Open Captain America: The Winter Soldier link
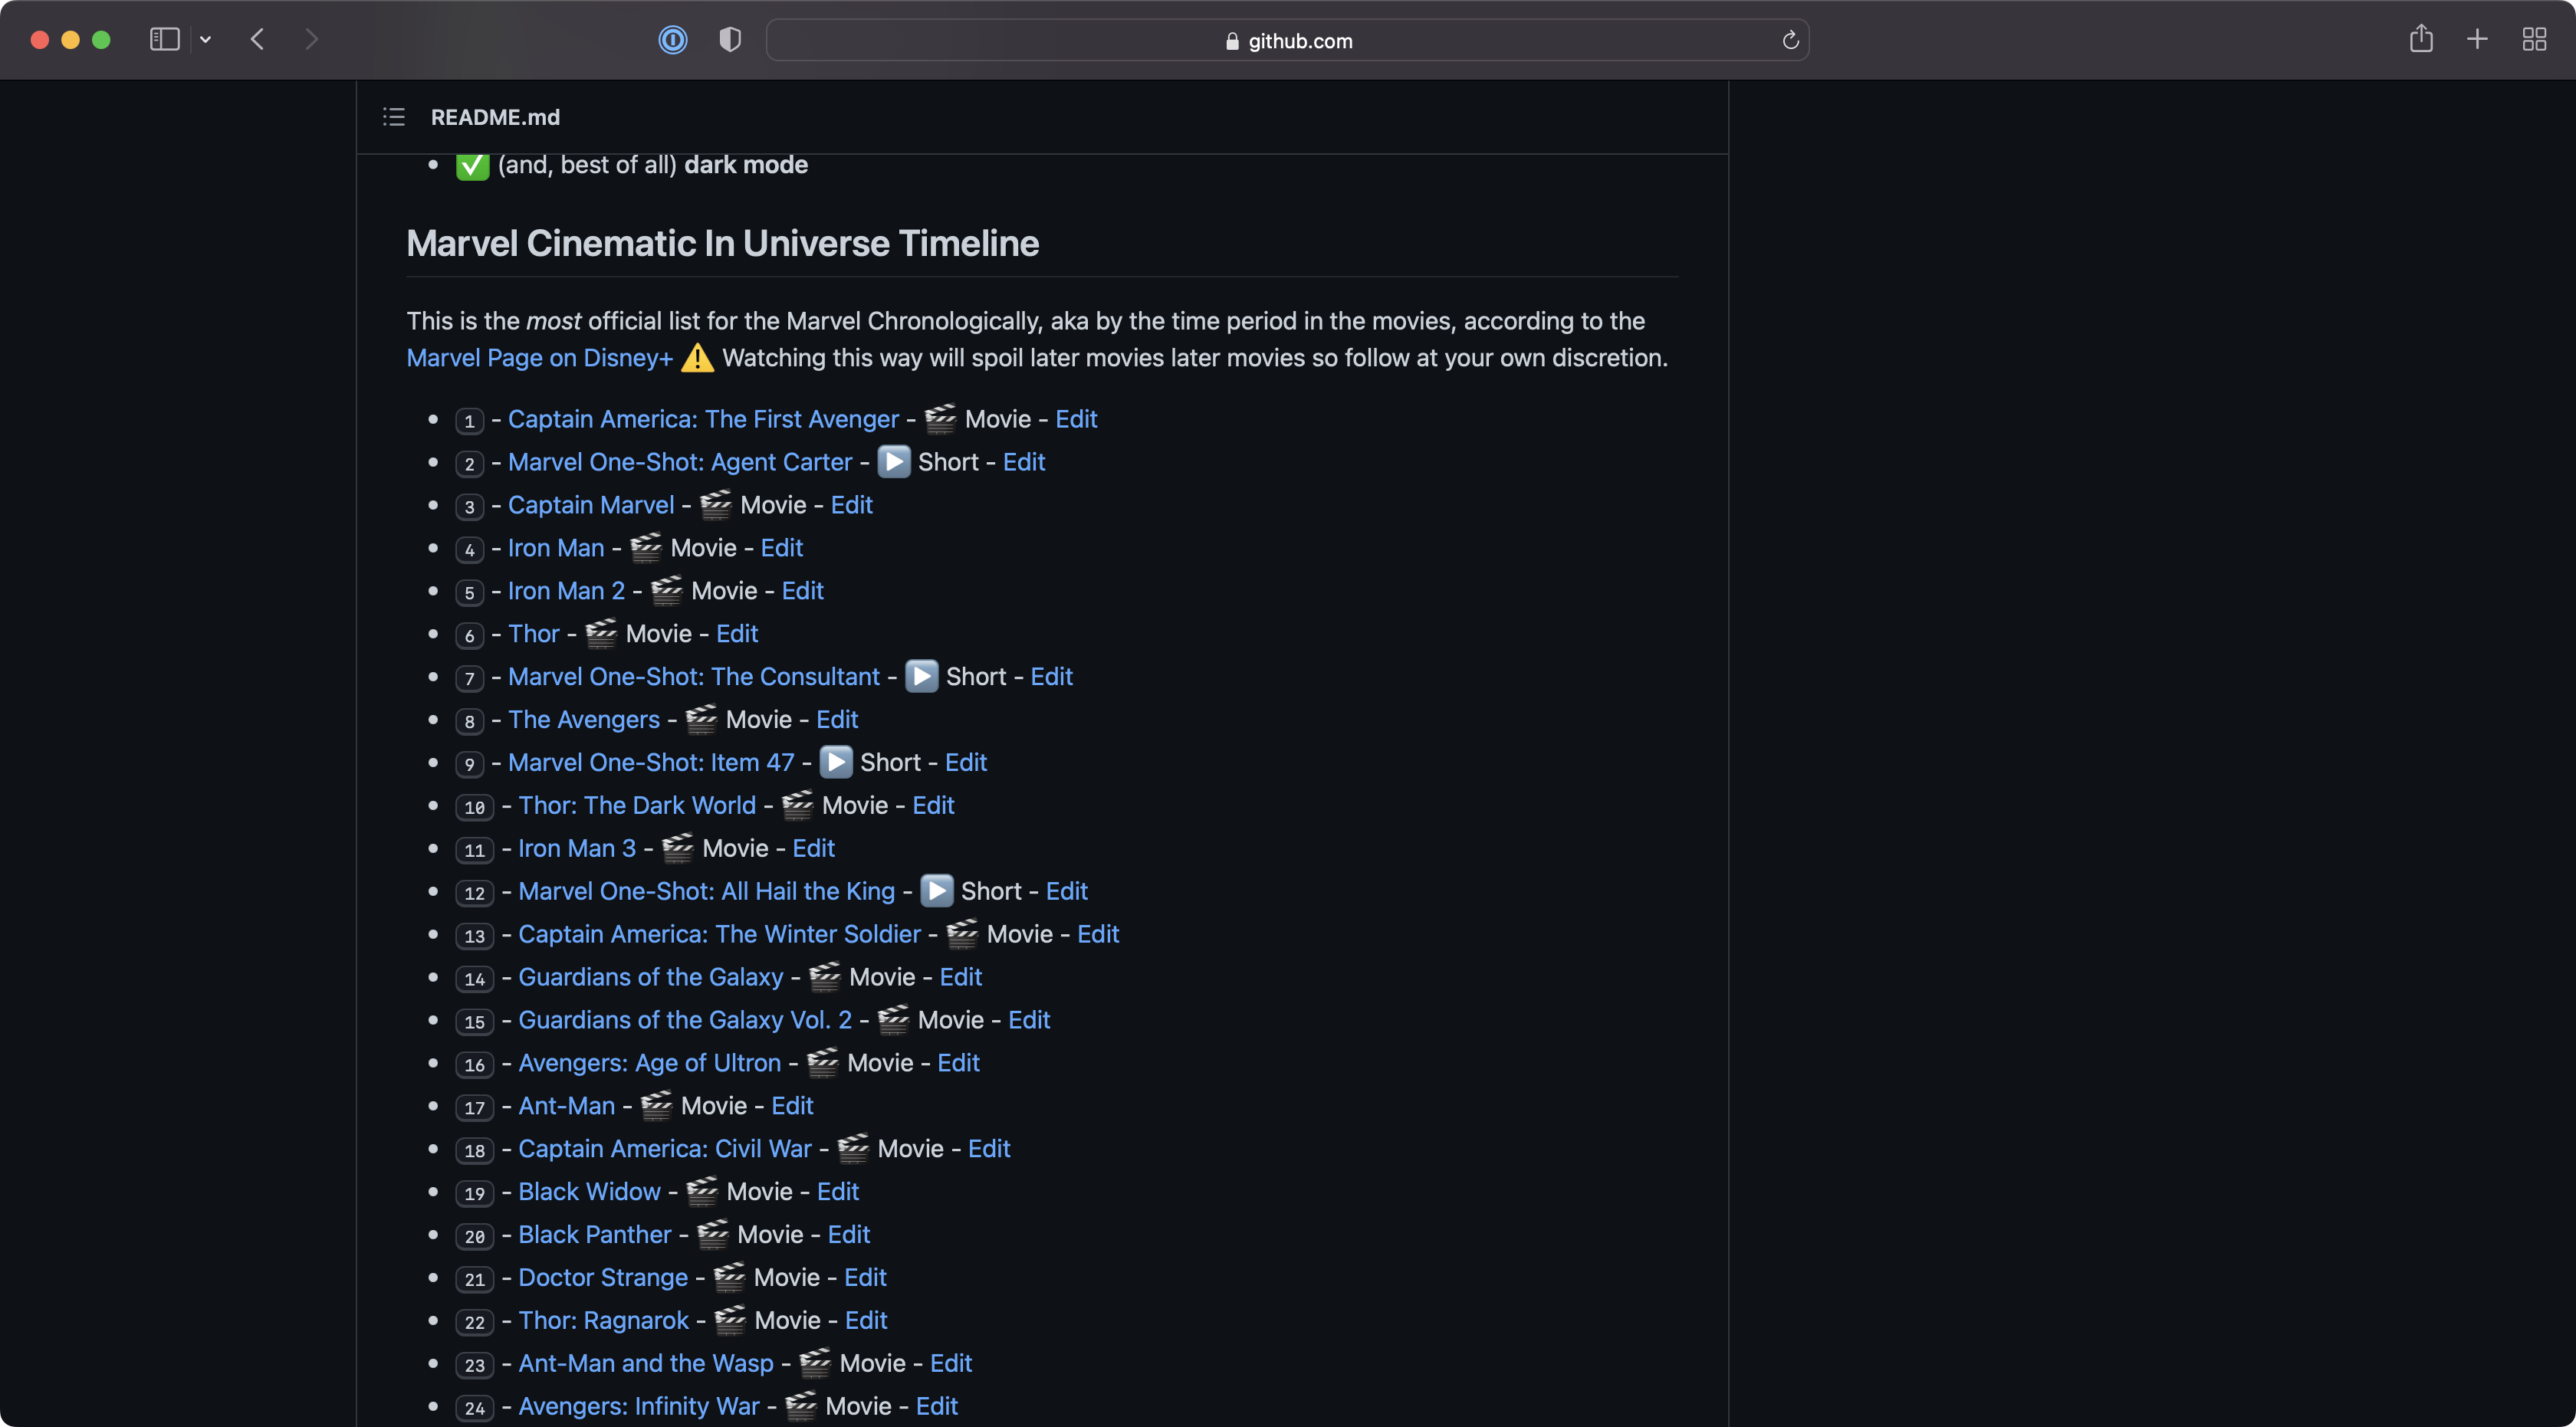This screenshot has width=2576, height=1427. coord(719,935)
